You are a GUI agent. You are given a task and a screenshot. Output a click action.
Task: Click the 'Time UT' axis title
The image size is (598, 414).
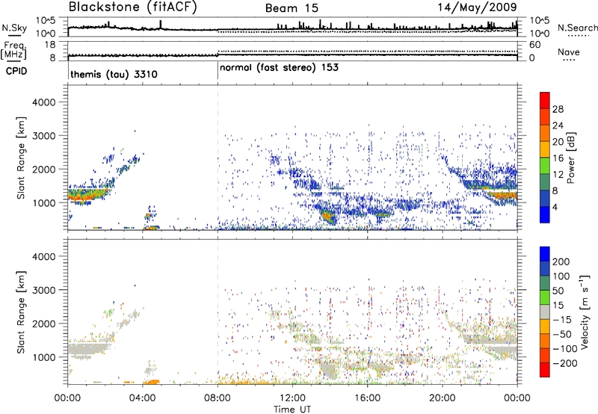[292, 409]
